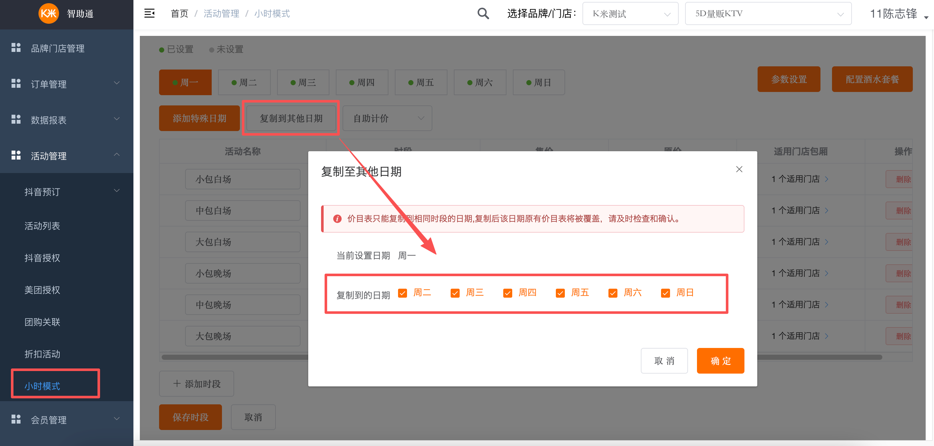
Task: Expand the 抖音预订 submenu chevron
Action: click(117, 191)
